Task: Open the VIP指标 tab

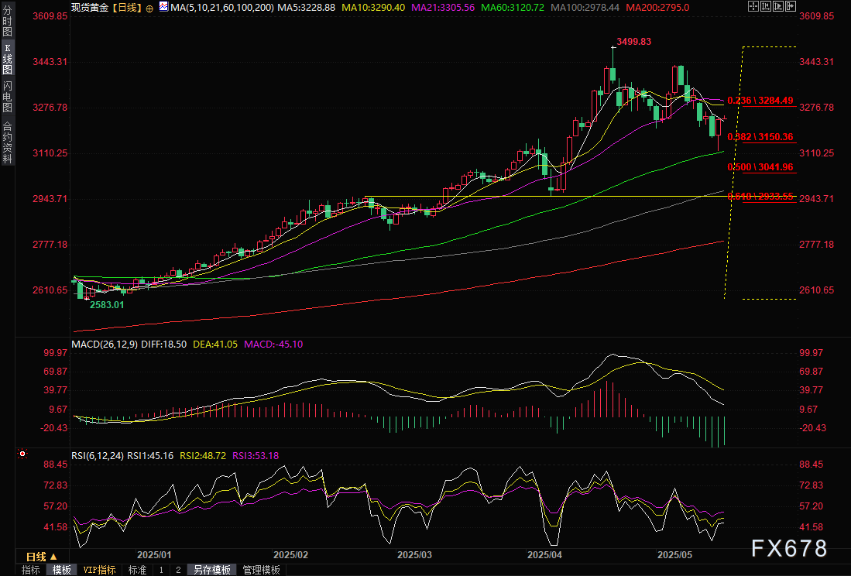Action: (x=100, y=570)
